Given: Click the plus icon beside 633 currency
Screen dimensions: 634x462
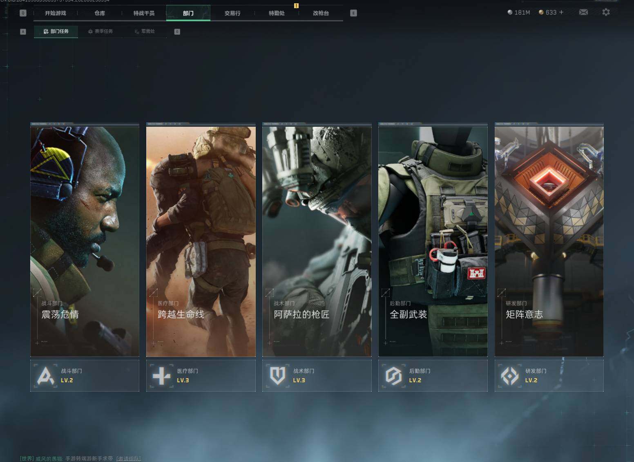Looking at the screenshot, I should pyautogui.click(x=561, y=12).
